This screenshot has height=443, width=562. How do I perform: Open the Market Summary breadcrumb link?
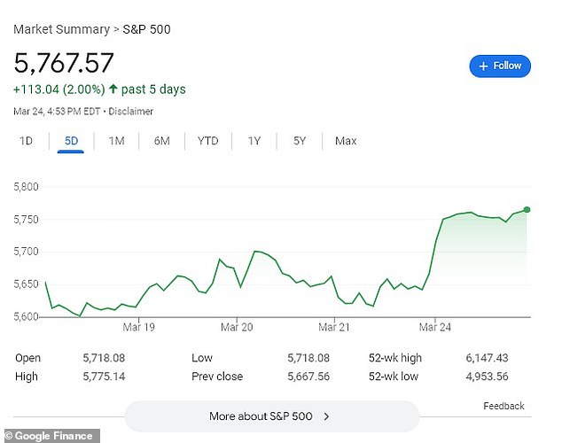59,29
